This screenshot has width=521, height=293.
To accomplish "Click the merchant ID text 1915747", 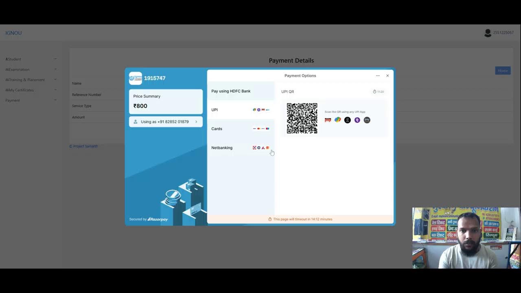I will 155,78.
